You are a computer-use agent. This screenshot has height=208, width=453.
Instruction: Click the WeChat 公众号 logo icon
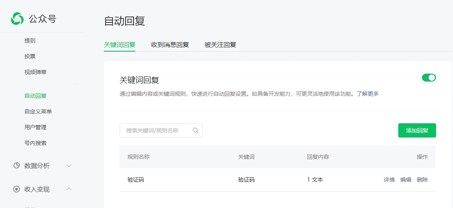17,19
